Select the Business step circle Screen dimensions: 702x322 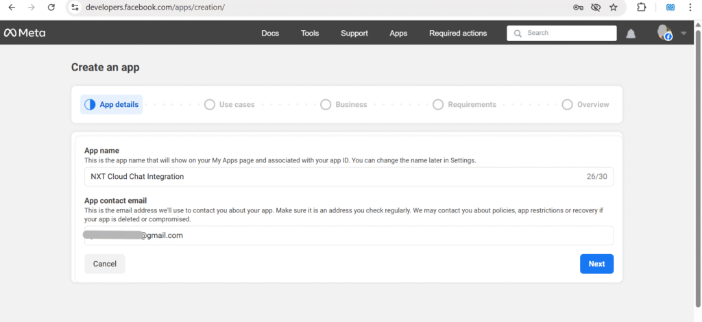(326, 105)
